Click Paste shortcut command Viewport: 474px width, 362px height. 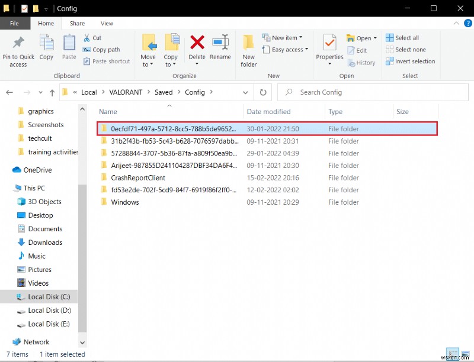tap(107, 62)
